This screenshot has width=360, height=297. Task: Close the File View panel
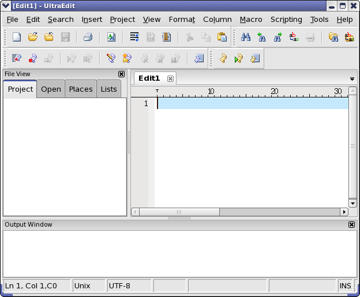pyautogui.click(x=122, y=74)
